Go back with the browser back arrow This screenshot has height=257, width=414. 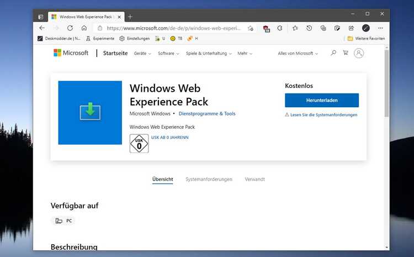coord(42,28)
